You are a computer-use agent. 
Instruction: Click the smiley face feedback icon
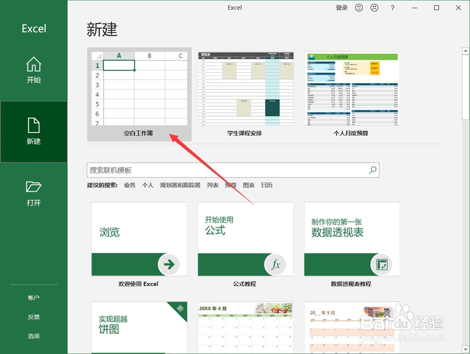click(359, 8)
